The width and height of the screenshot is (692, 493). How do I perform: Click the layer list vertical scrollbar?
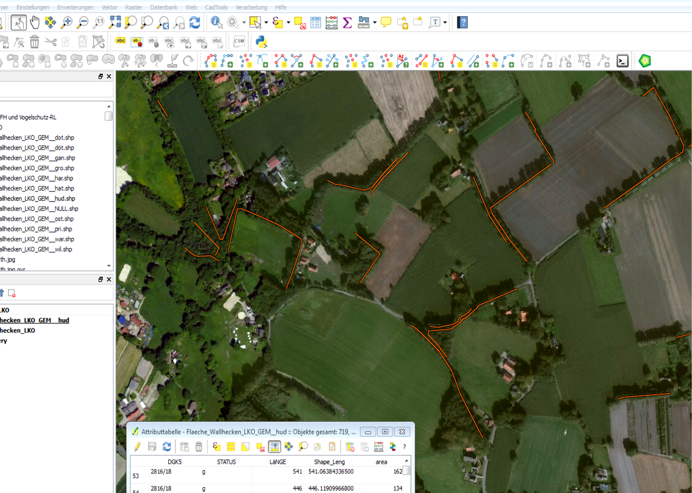pyautogui.click(x=108, y=185)
